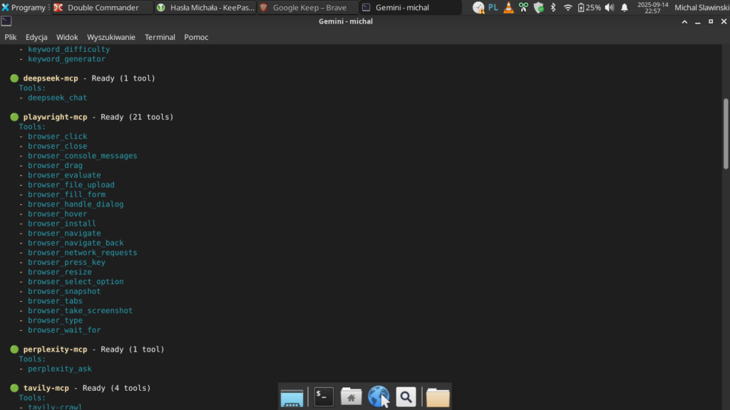The width and height of the screenshot is (730, 410).
Task: Switch to Double Commander taskbar window
Action: coord(103,8)
